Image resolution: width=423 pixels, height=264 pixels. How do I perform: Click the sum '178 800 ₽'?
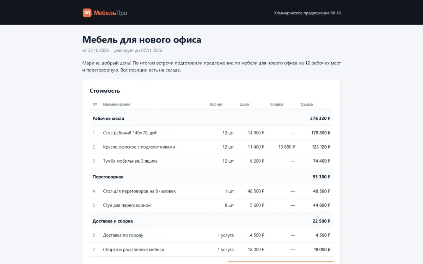321,133
